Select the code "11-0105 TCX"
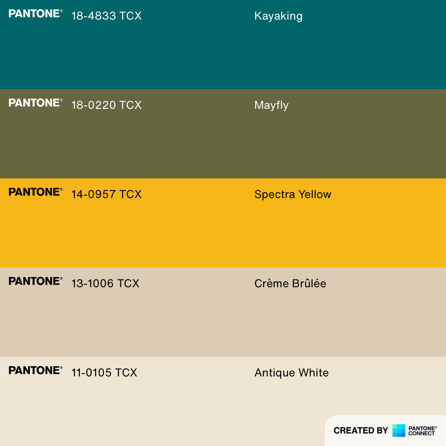The height and width of the screenshot is (446, 446). pyautogui.click(x=104, y=372)
